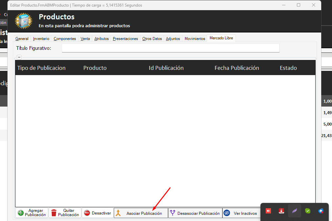Image resolution: width=332 pixels, height=221 pixels.
Task: Open the Inventario tab
Action: pos(41,39)
